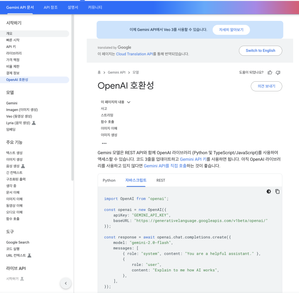
Task: Click the thumbs down not helpful icon
Action: (278, 72)
